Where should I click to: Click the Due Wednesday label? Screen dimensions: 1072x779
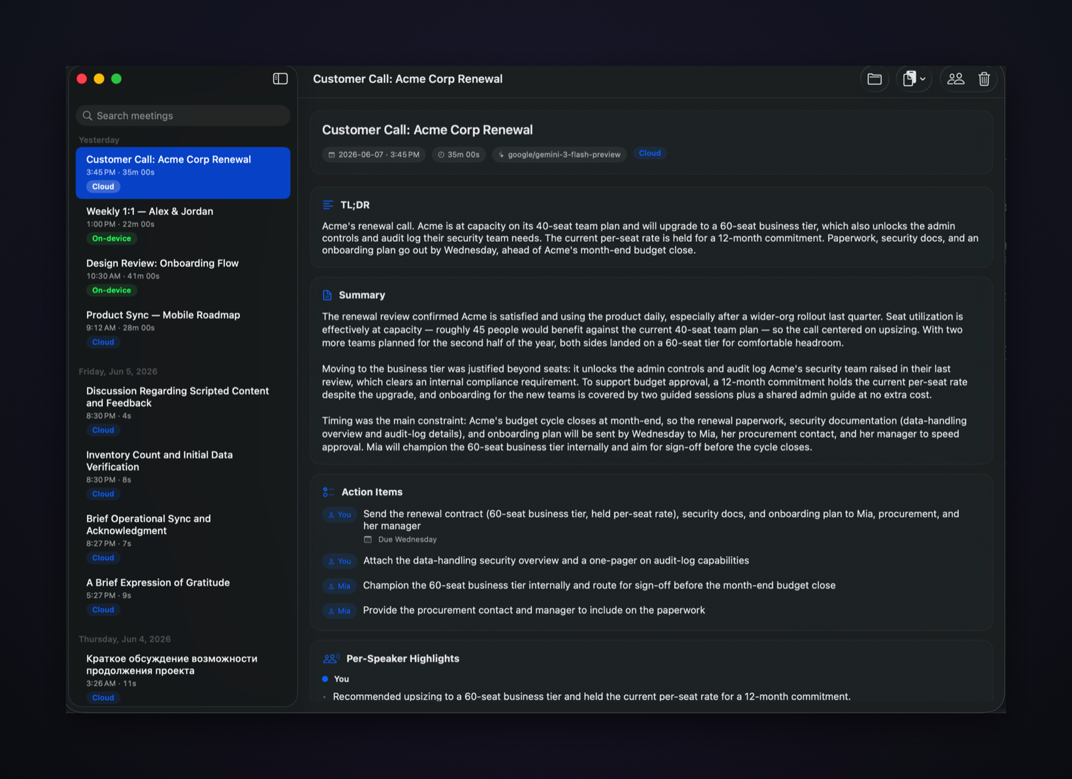(407, 539)
